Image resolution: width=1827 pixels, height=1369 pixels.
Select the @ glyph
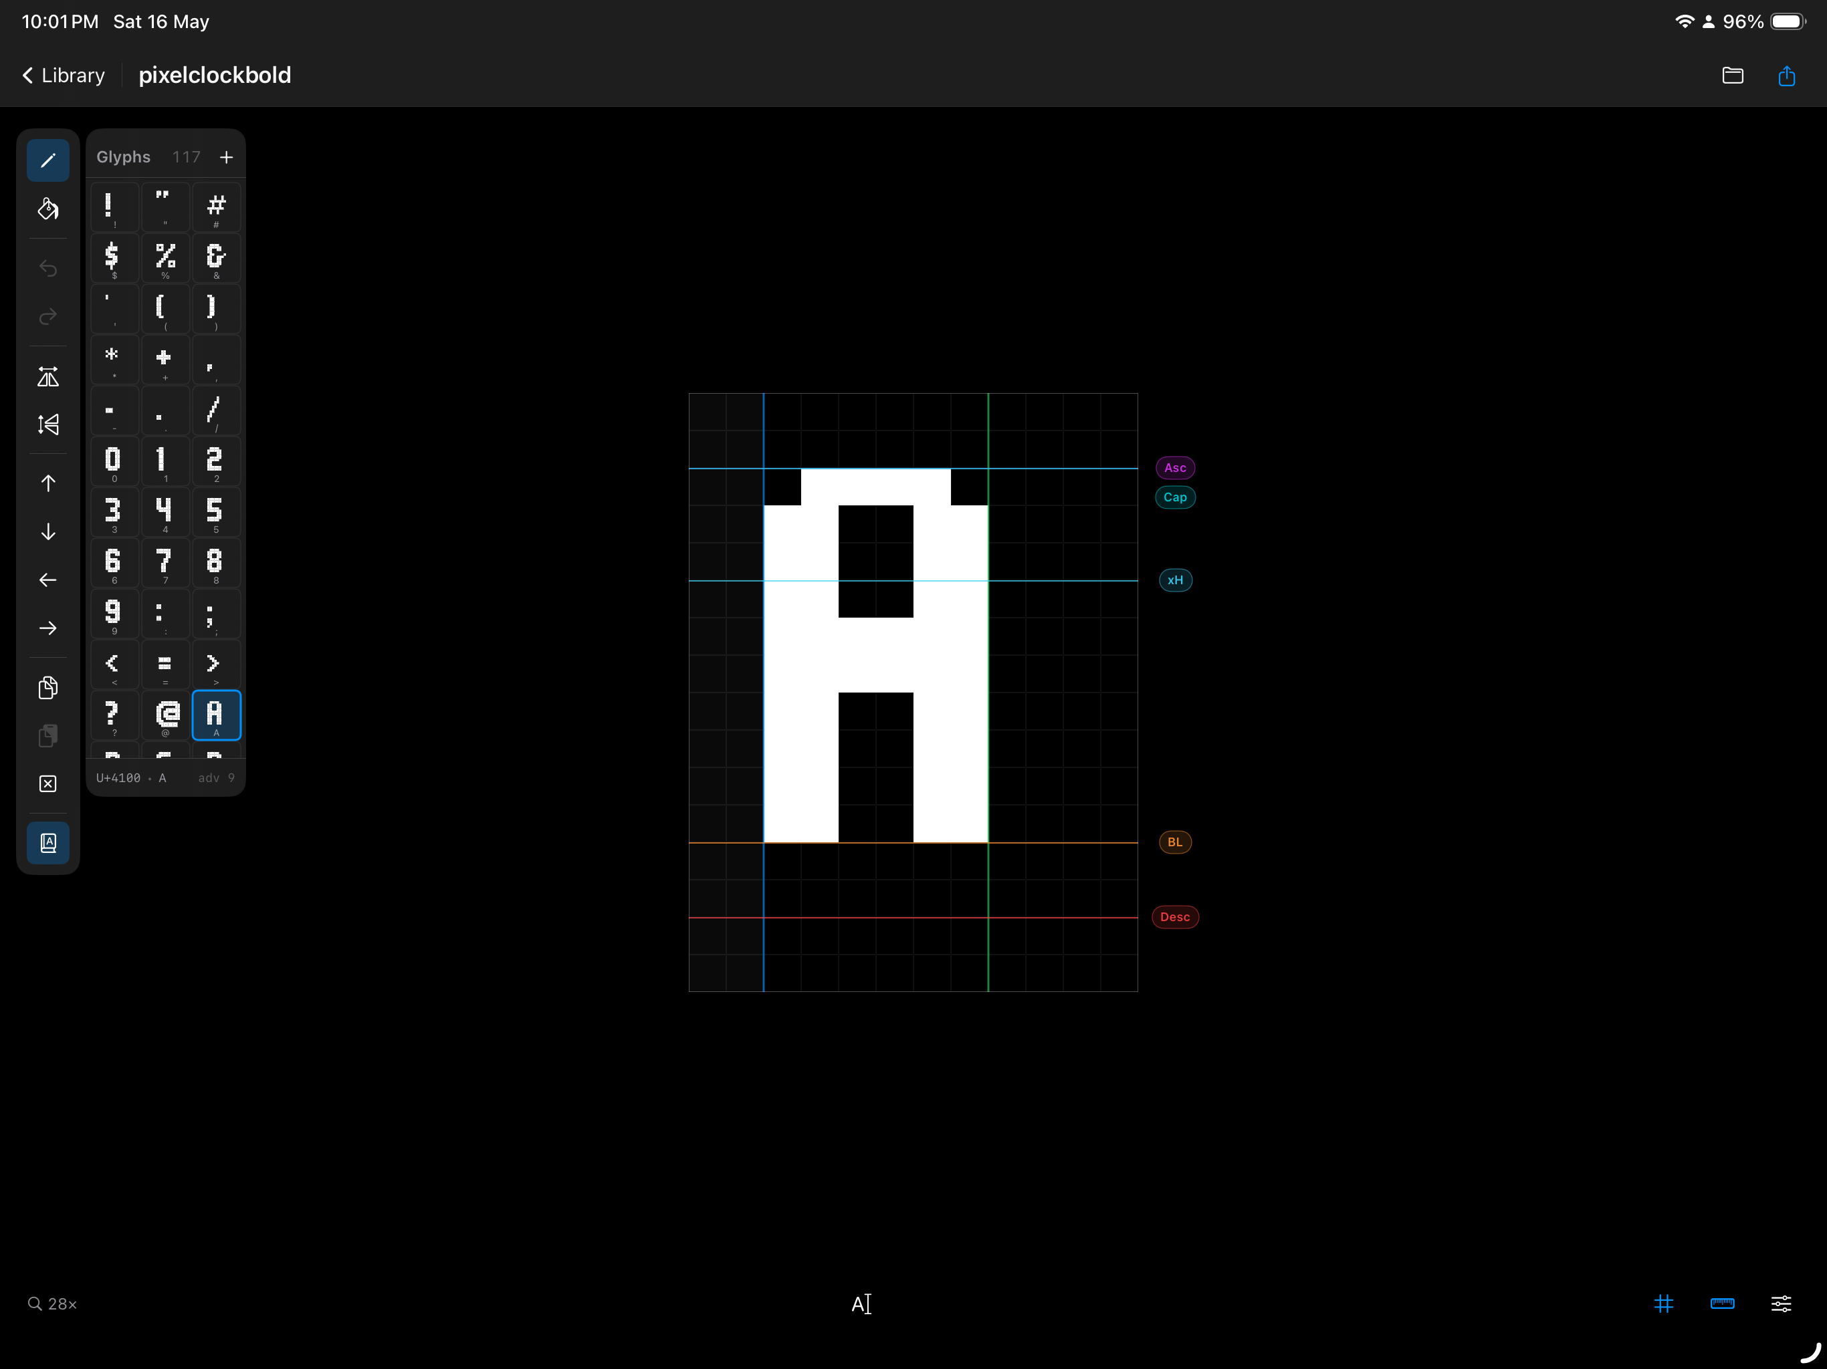pyautogui.click(x=165, y=715)
